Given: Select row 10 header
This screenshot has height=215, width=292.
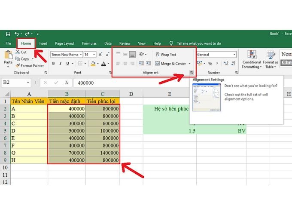Looking at the screenshot, I should click(x=5, y=167).
